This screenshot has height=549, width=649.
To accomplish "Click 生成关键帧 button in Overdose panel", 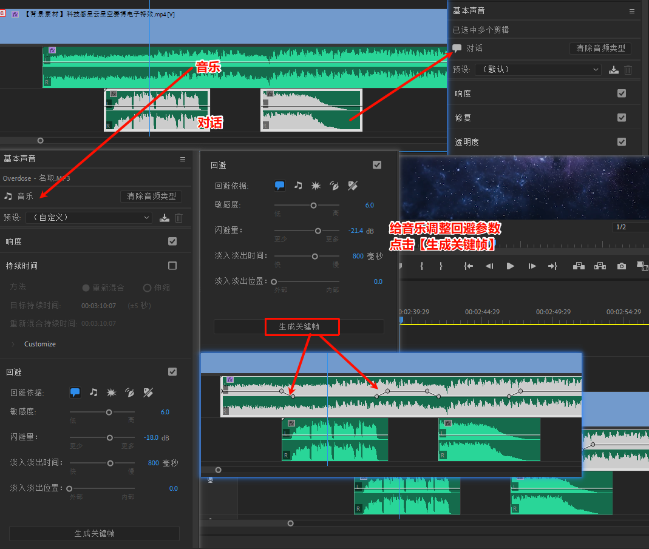I will tap(94, 533).
